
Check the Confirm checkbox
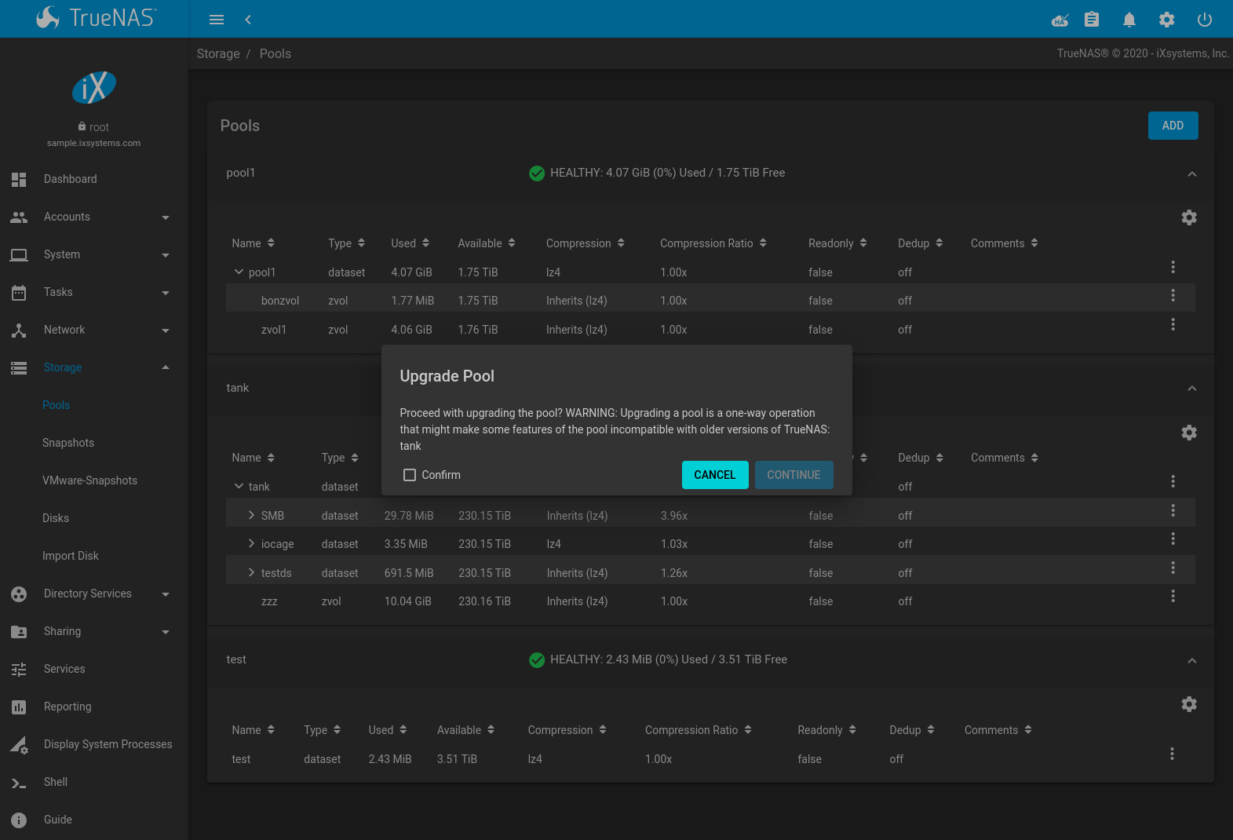410,475
